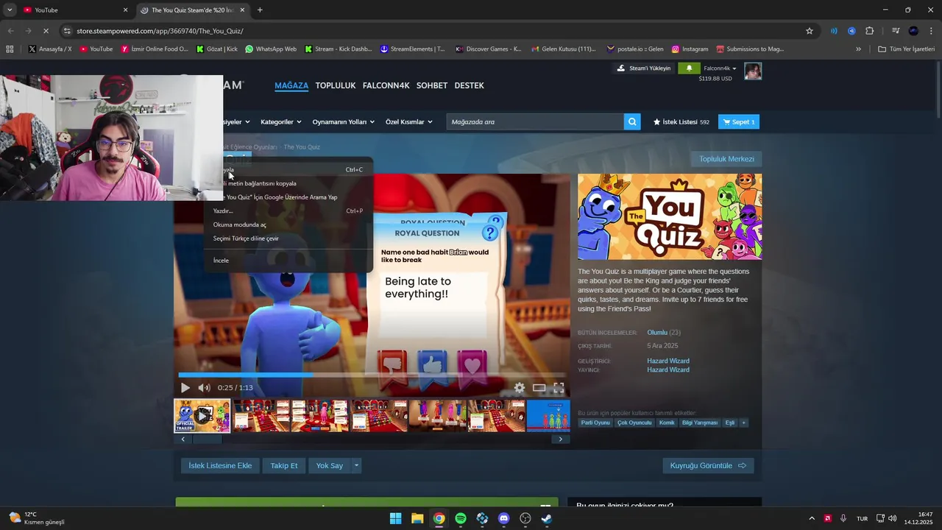Screen dimensions: 942x530
Task: Expand the Falconn4k account dropdown
Action: (720, 68)
